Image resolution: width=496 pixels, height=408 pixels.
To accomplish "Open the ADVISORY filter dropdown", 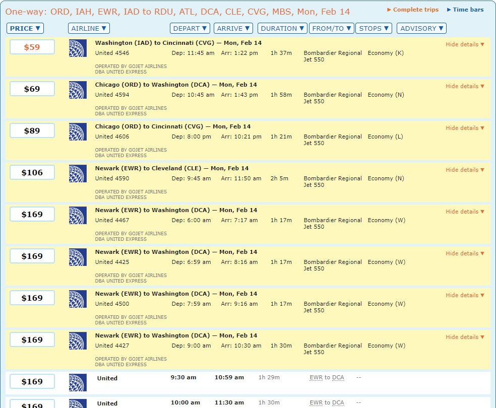I will click(x=421, y=28).
